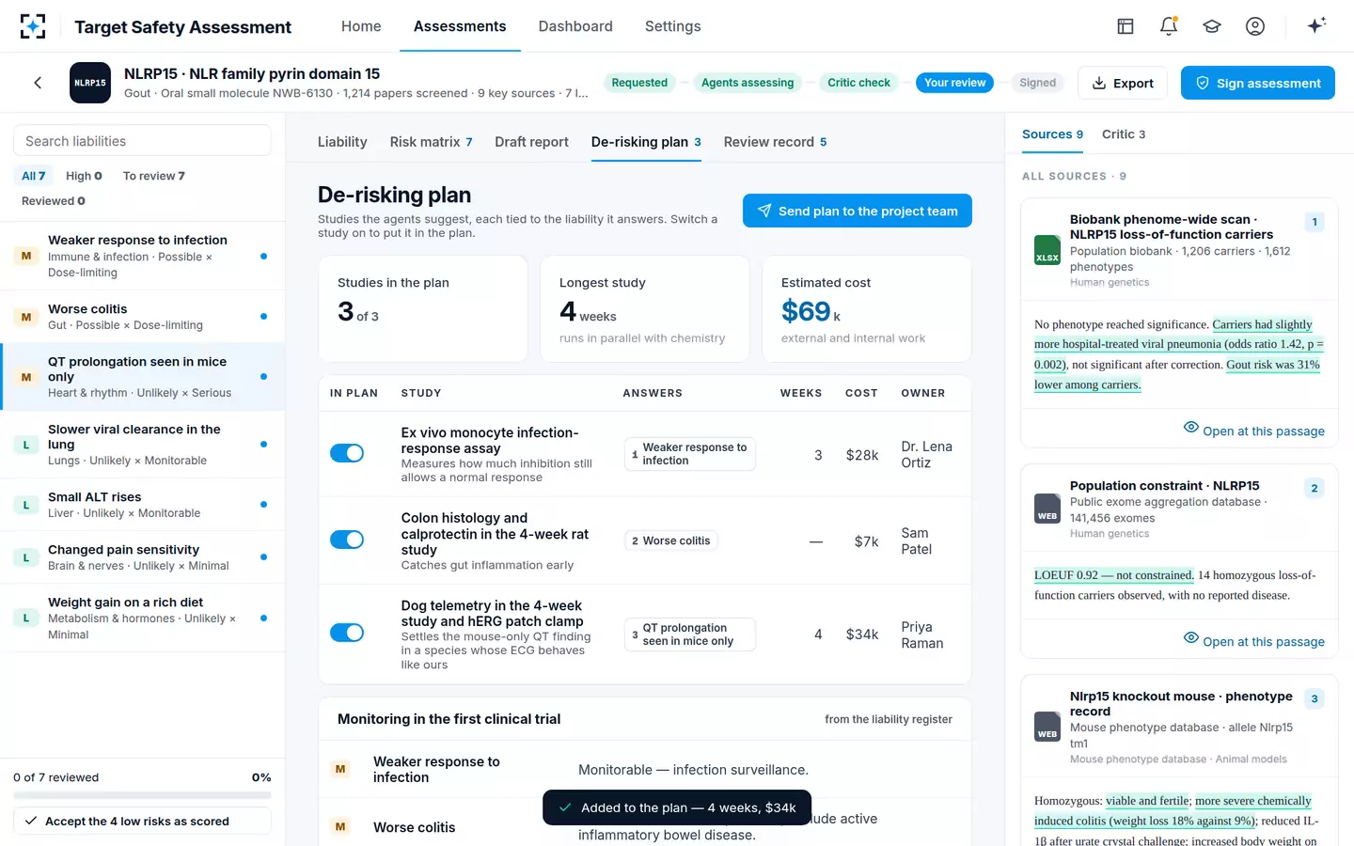Open the Dashboard menu item
Screen dimensions: 1354x846
[x=575, y=26]
